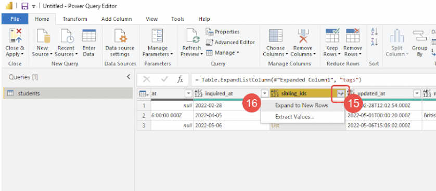The image size is (436, 191).
Task: Open the updated_at column filter dropdown
Action: tap(417, 94)
